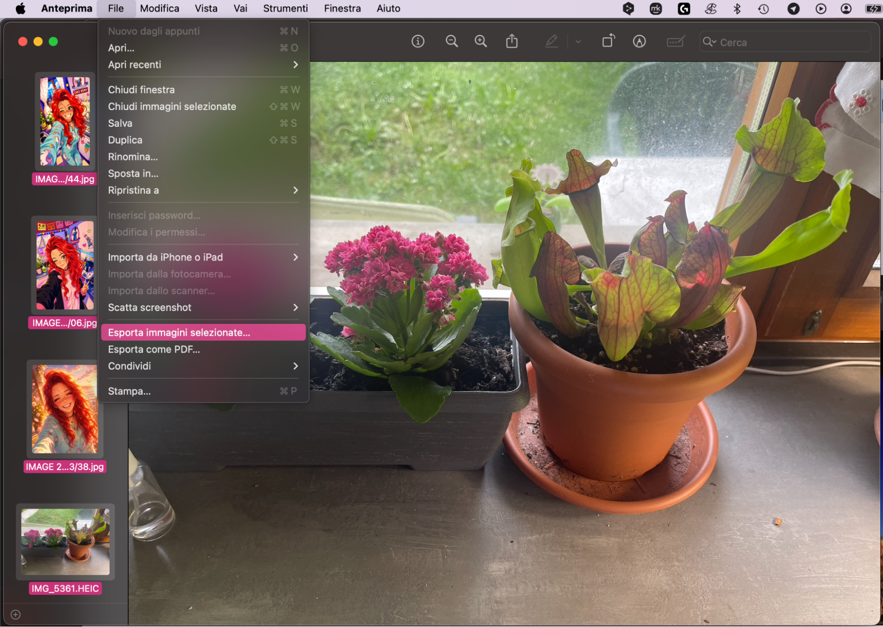Click the location arrow menu bar icon
This screenshot has width=883, height=627.
[793, 8]
